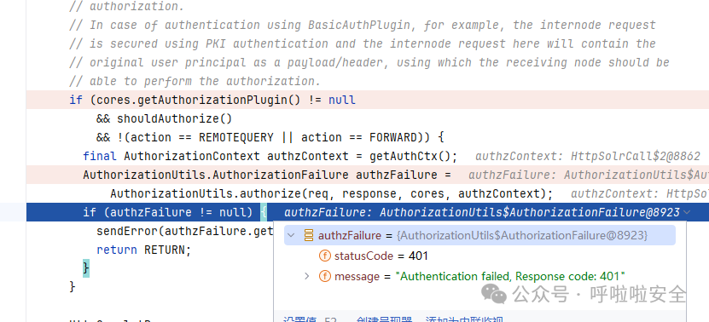The image size is (709, 322).
Task: Click the WeChat watermark logo
Action: (494, 294)
